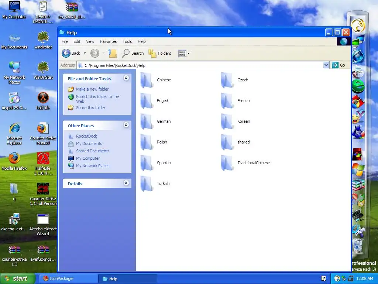Image resolution: width=378 pixels, height=284 pixels.
Task: Expand the Details panel
Action: point(126,183)
